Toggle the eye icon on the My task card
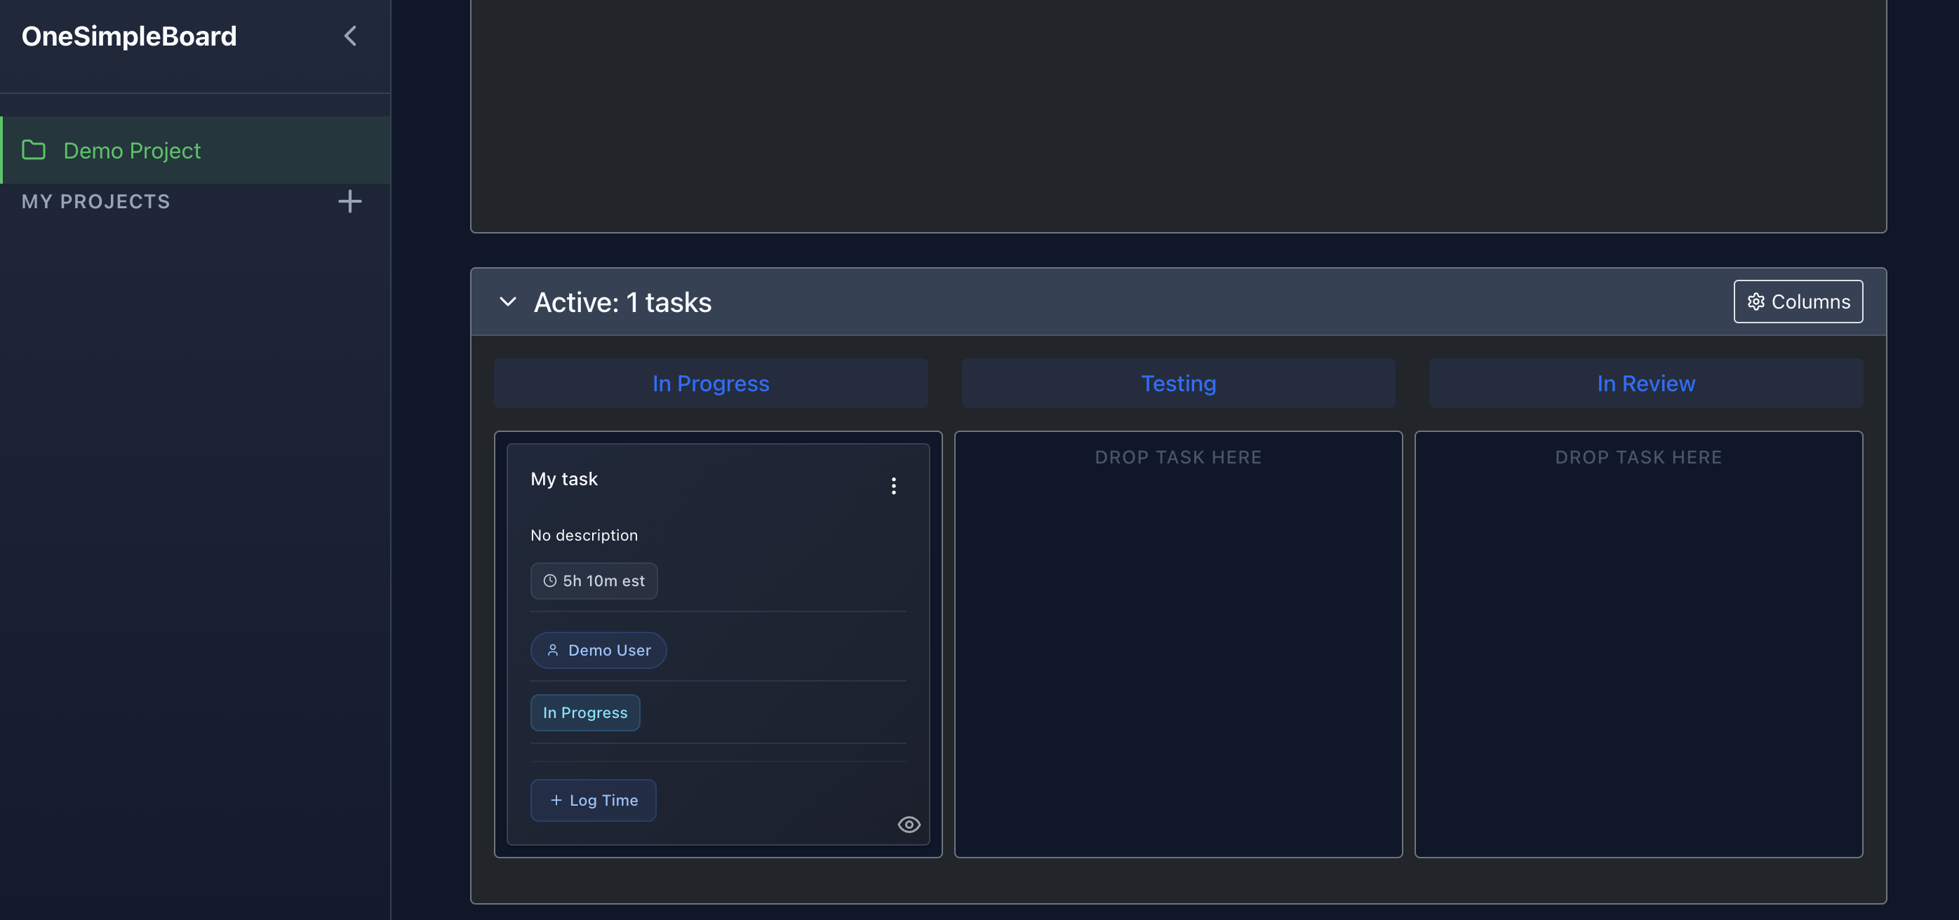This screenshot has width=1959, height=920. [x=909, y=824]
